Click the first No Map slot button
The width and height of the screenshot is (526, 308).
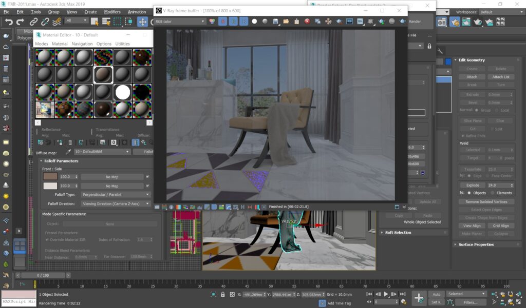(x=112, y=177)
